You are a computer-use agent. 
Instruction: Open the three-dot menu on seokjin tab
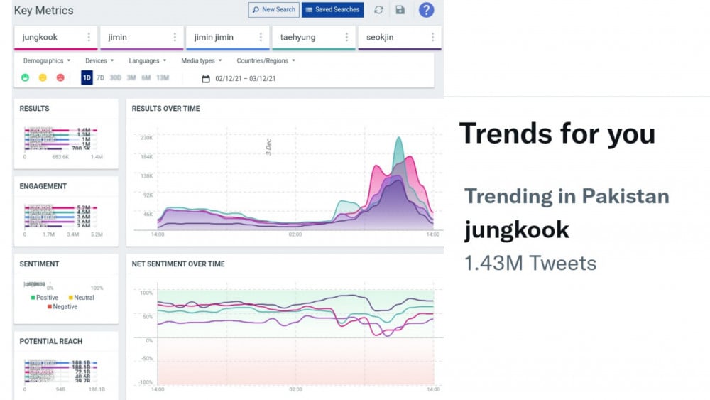[432, 38]
